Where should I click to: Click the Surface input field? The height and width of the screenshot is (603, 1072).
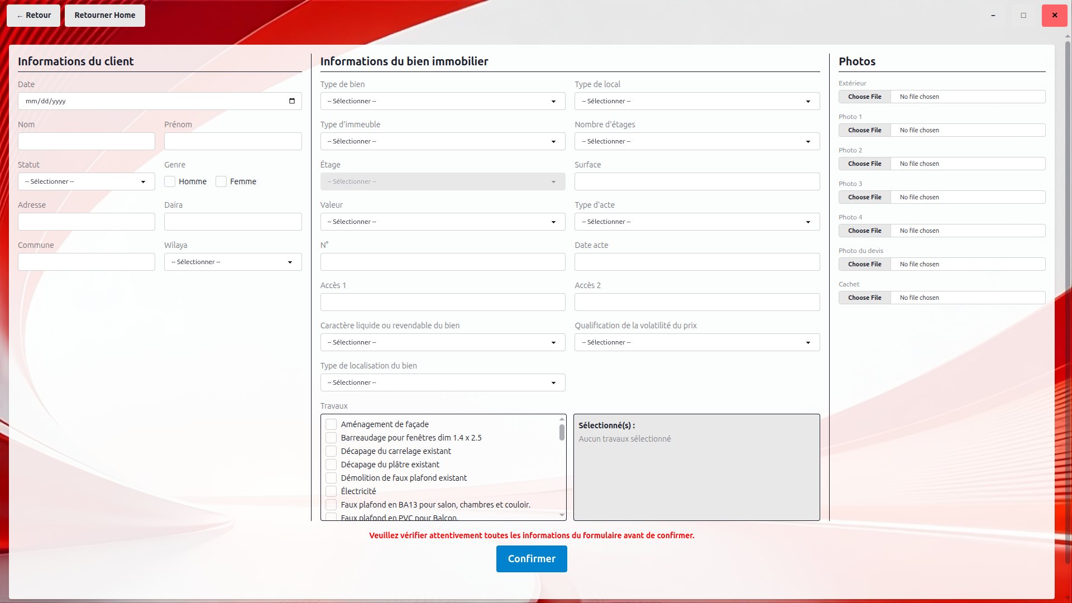[697, 181]
